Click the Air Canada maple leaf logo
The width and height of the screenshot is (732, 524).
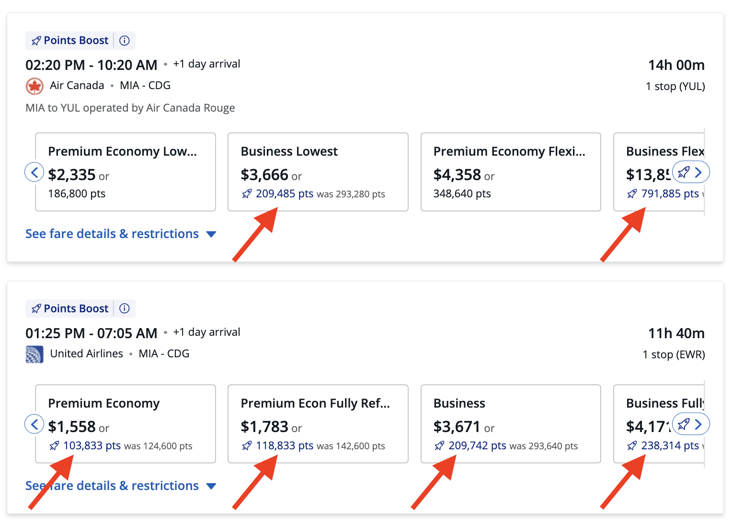tap(34, 86)
